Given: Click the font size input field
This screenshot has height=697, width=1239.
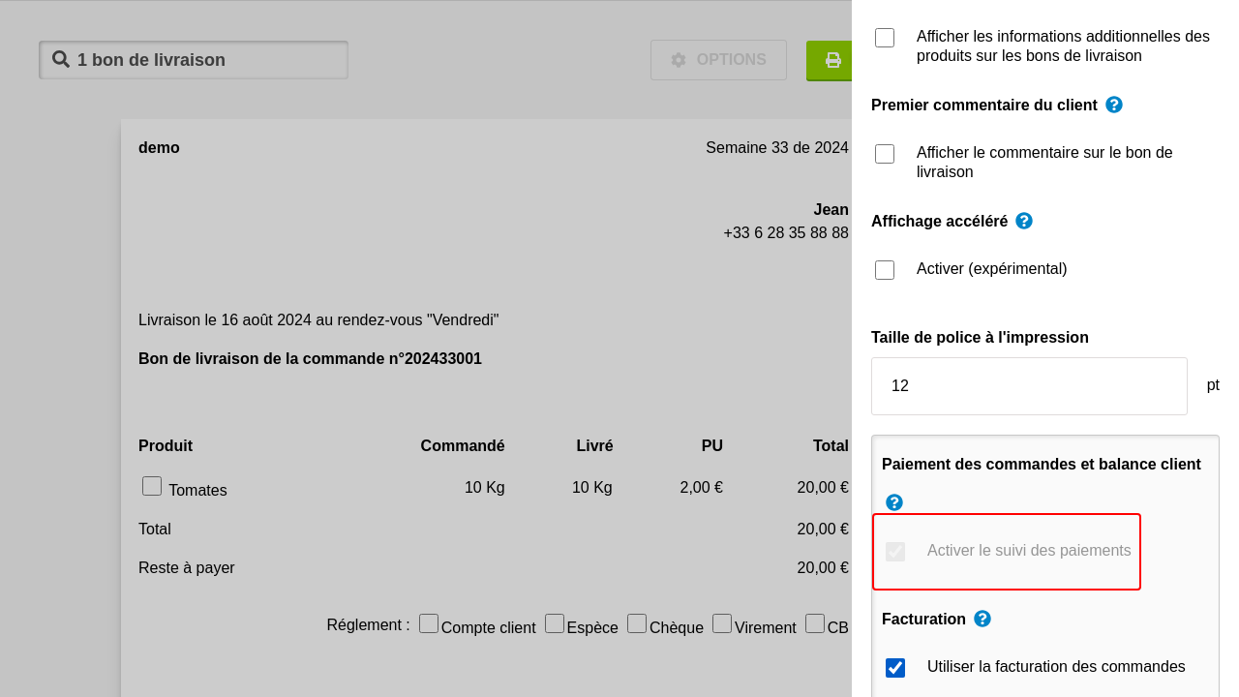Looking at the screenshot, I should 1028,386.
